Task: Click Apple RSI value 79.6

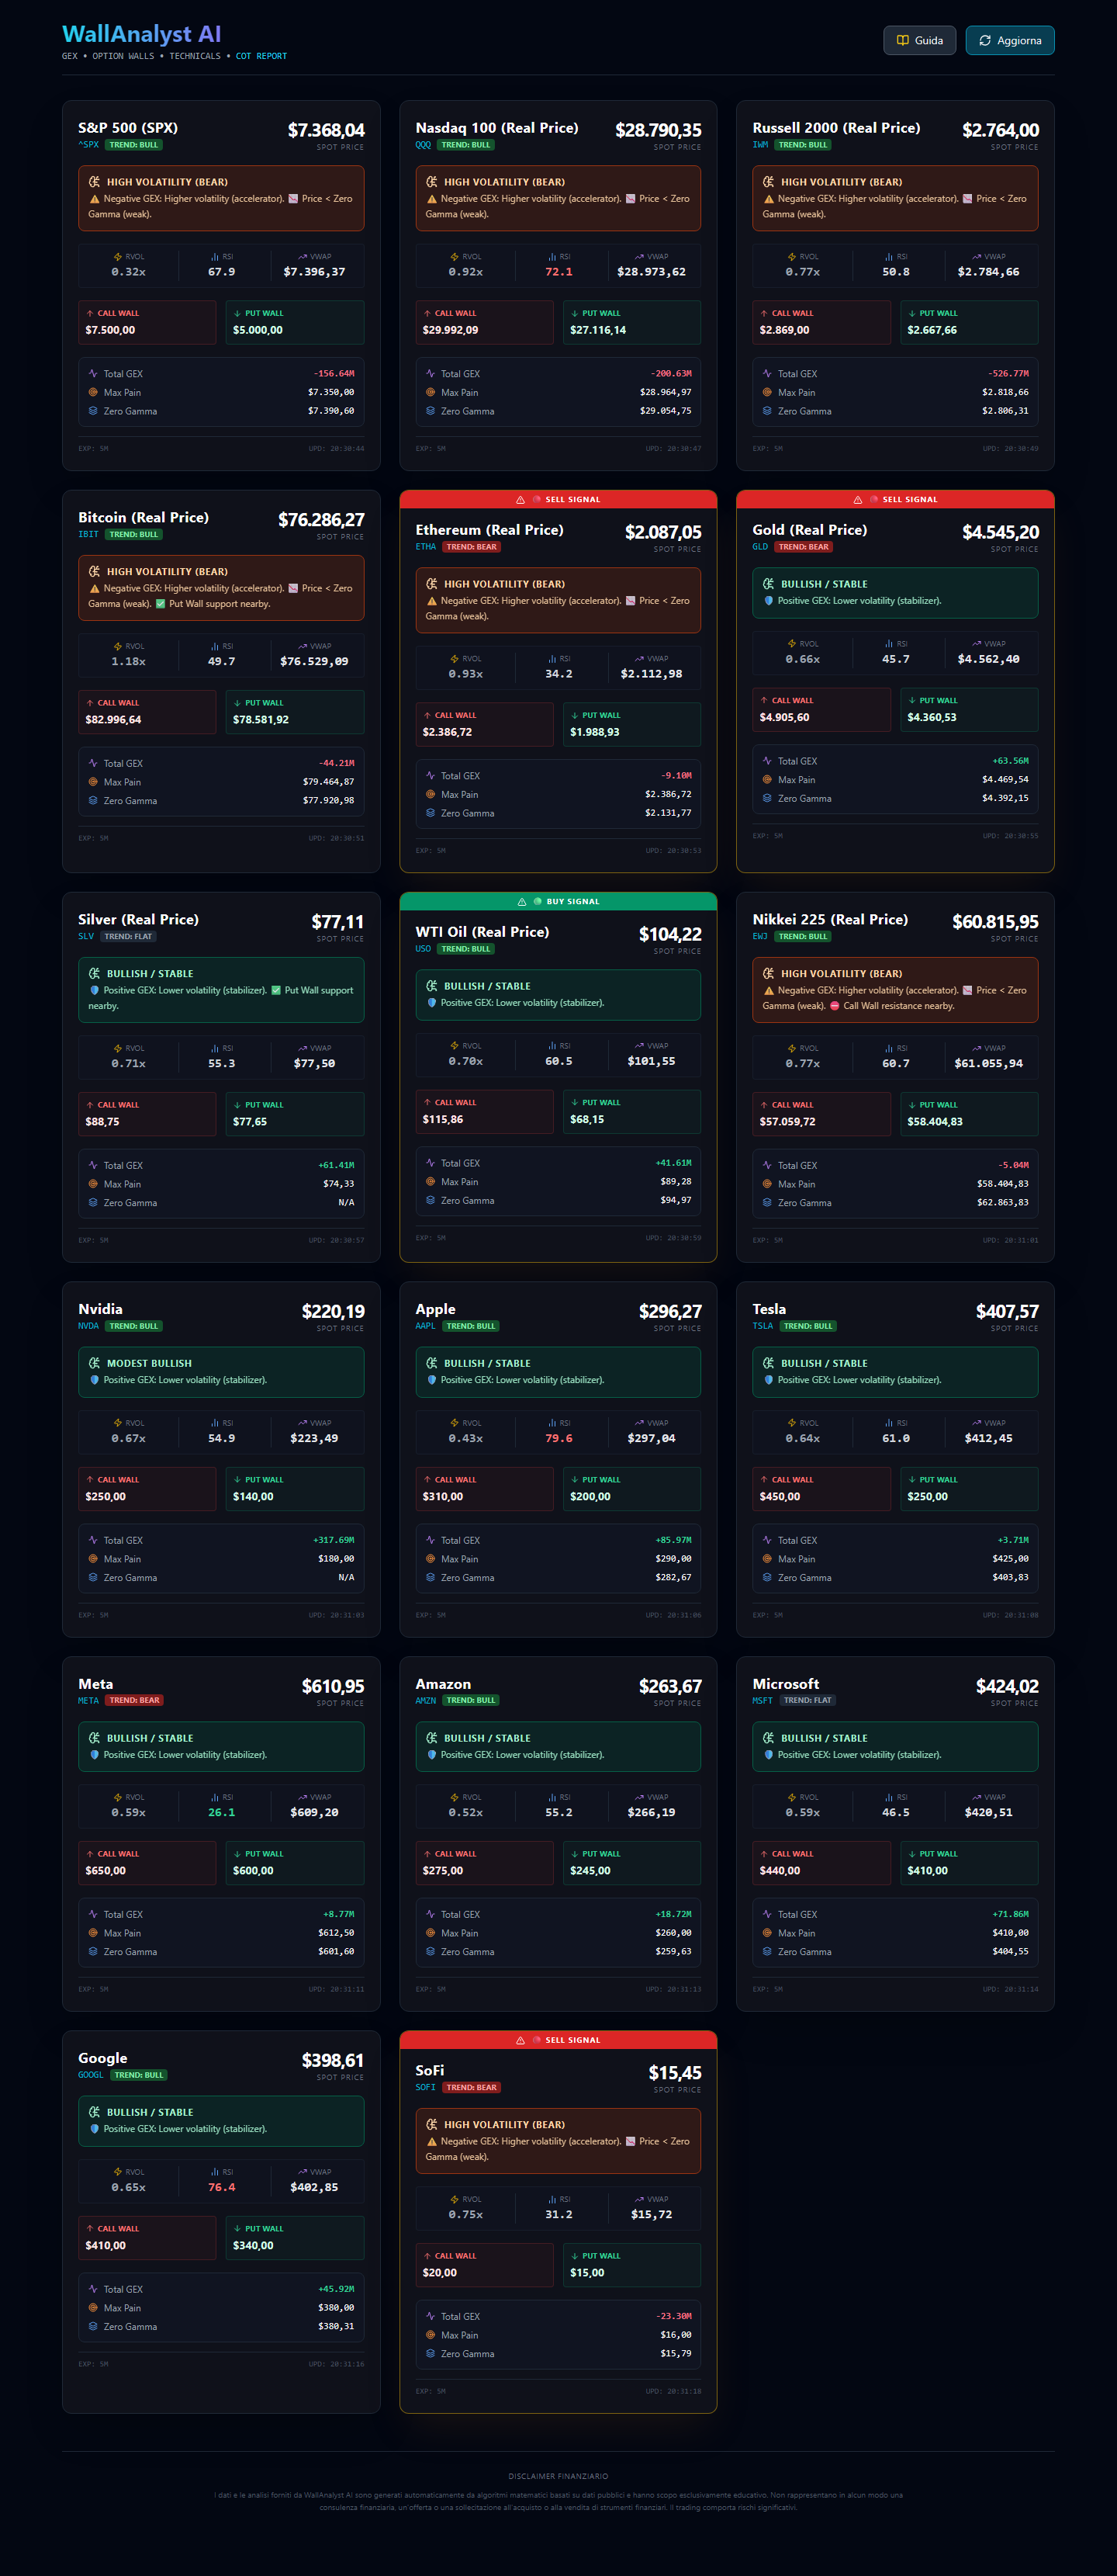Action: (x=559, y=1438)
